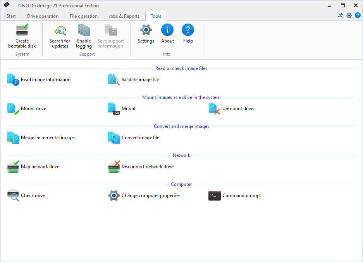Viewport: 363px width, 262px height.
Task: Click the Read image information icon
Action: 13,80
